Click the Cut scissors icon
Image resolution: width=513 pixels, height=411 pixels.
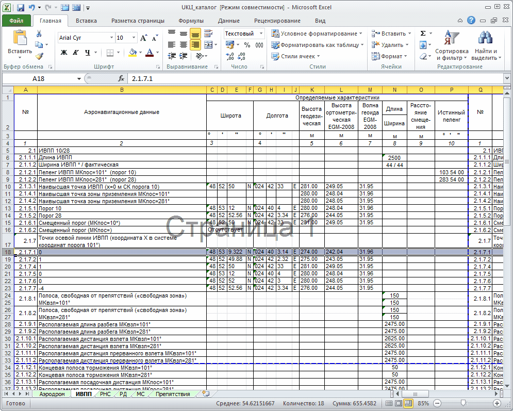39,34
